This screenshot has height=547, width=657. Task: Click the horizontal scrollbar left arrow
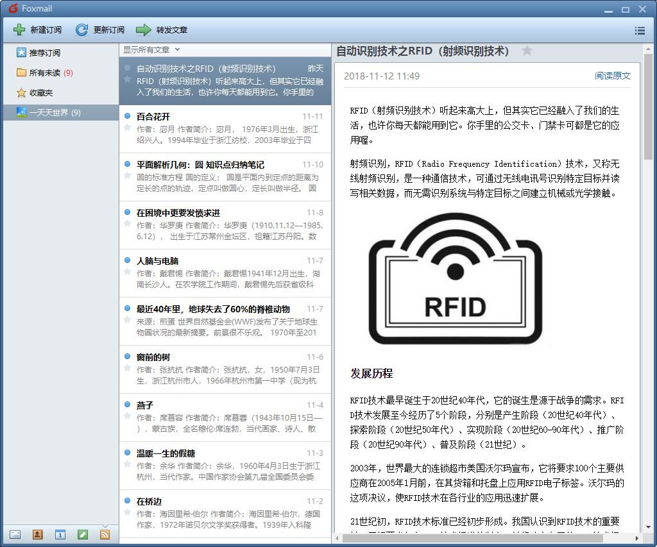337,538
